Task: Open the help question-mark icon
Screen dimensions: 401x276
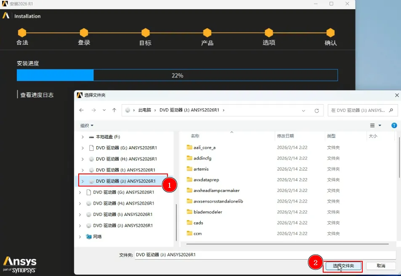Action: tap(394, 125)
